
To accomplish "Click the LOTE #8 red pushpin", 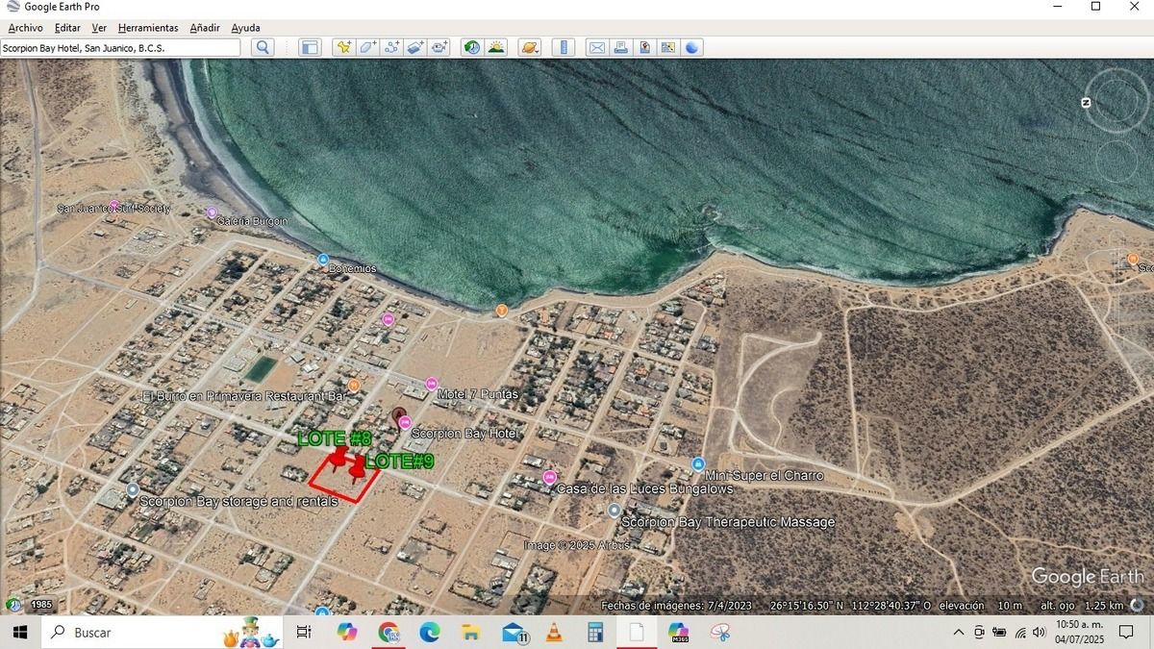I will 337,458.
